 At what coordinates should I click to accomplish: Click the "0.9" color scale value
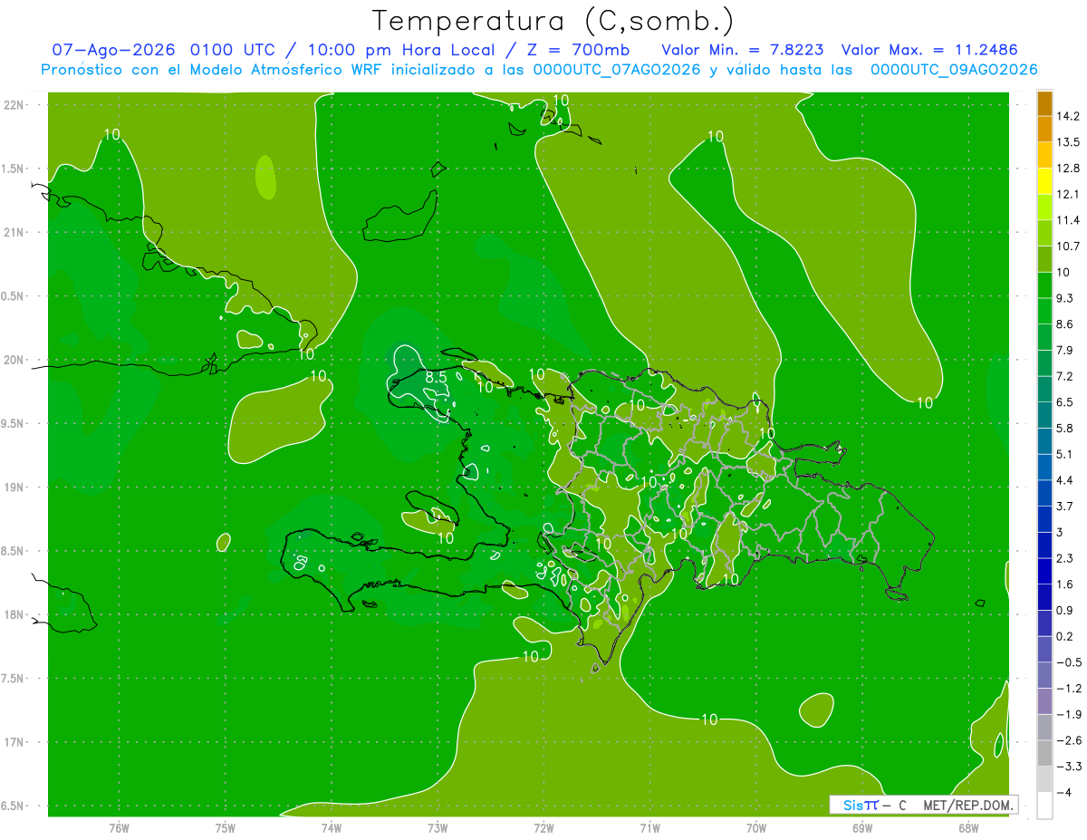pyautogui.click(x=1065, y=611)
